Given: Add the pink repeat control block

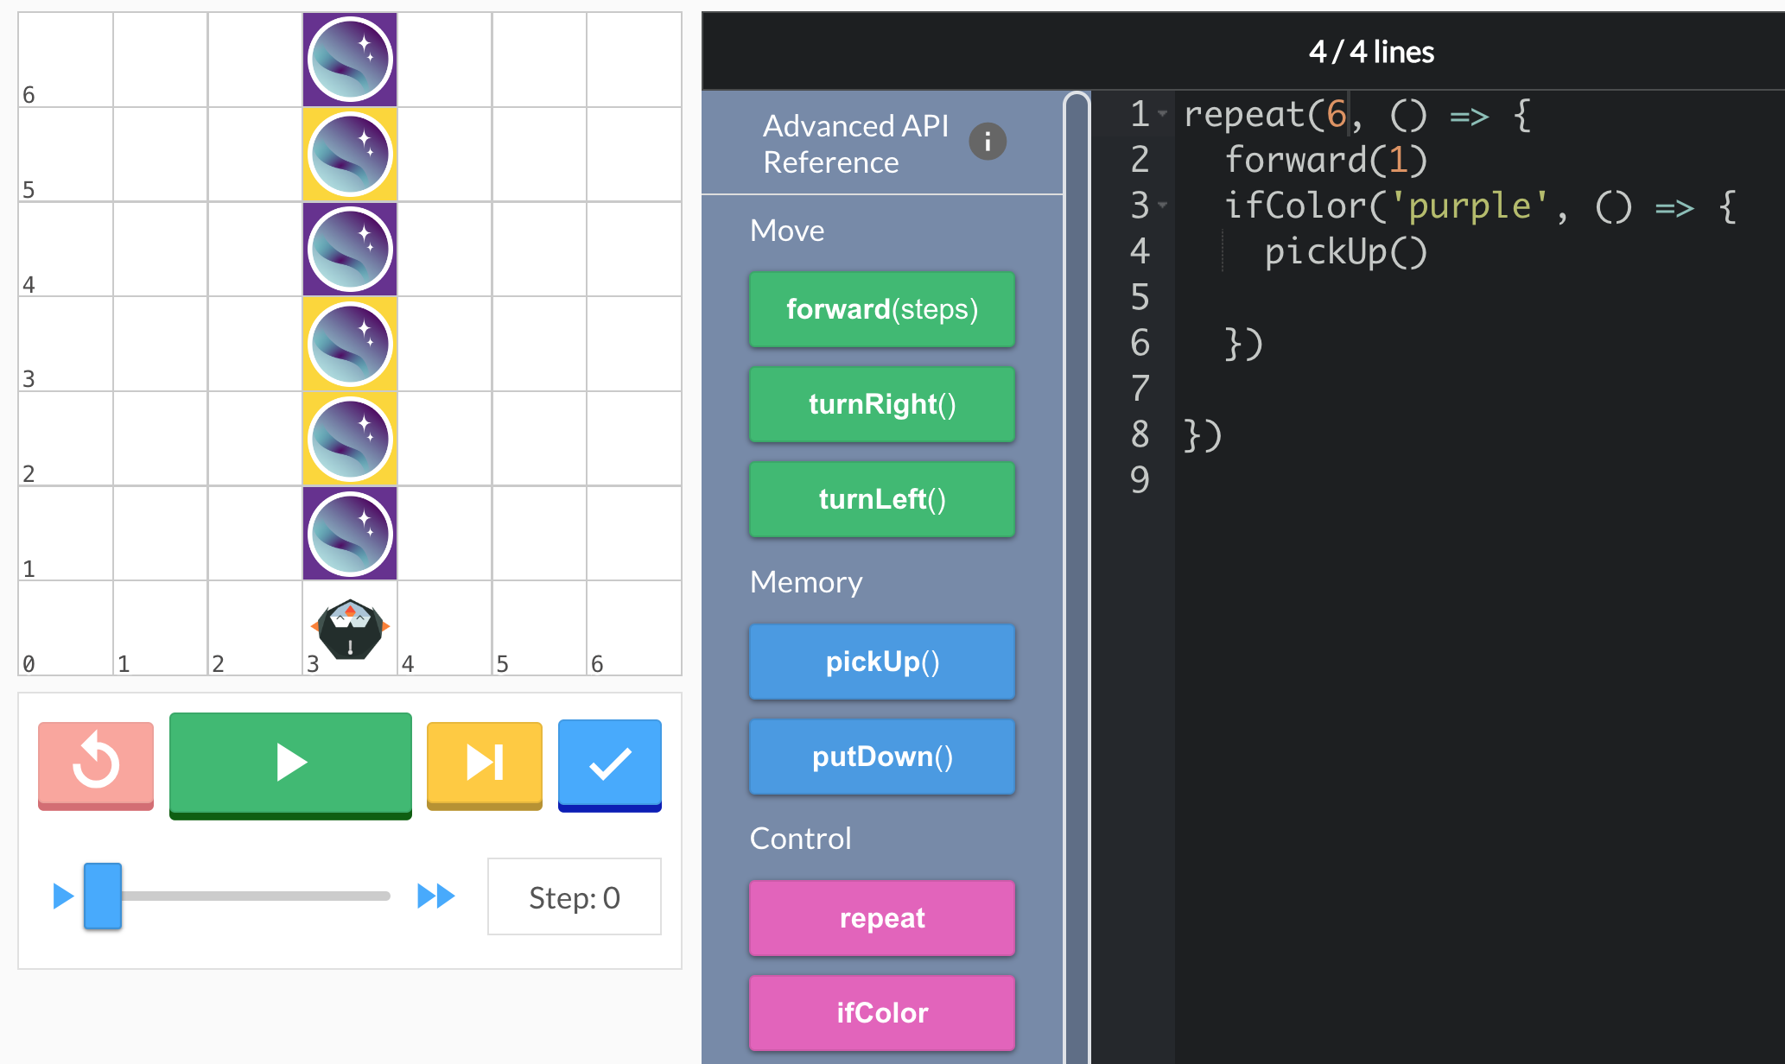Looking at the screenshot, I should pos(881,918).
